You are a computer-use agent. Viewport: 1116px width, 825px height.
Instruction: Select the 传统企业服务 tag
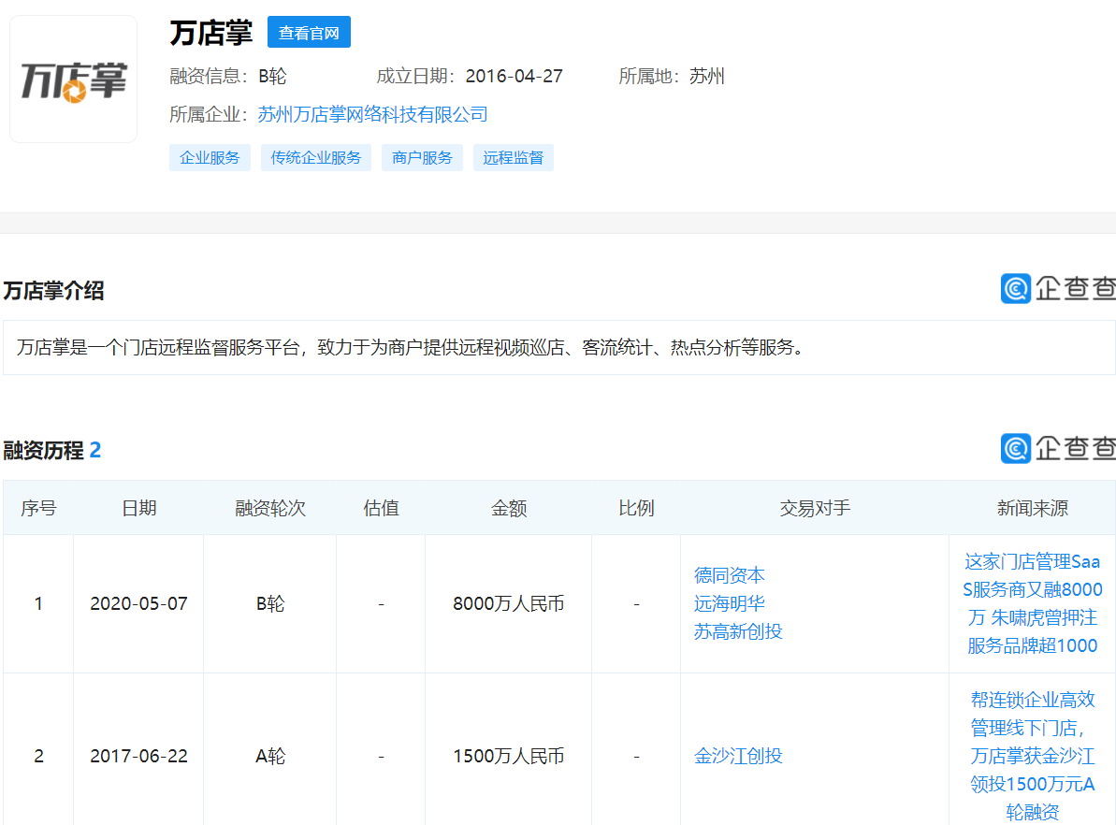(x=315, y=157)
